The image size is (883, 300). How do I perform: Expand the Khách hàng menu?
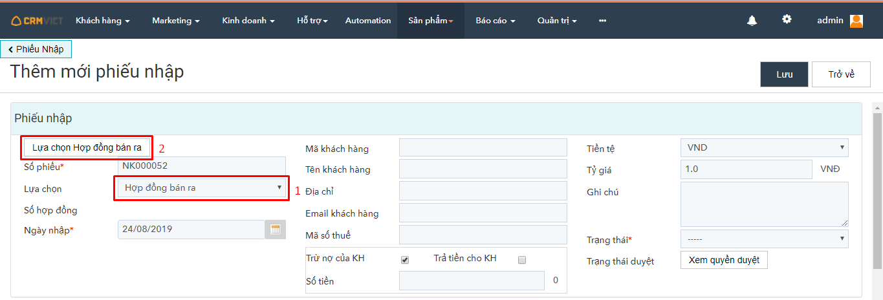[103, 21]
